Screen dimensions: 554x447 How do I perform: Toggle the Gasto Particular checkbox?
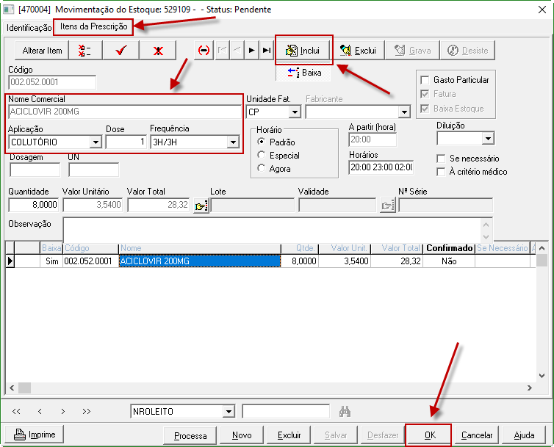tap(425, 80)
